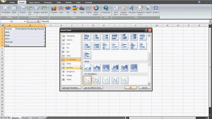Select Stock in chart category list
Image resolution: width=212 pixels, height=119 pixels.
point(71,63)
